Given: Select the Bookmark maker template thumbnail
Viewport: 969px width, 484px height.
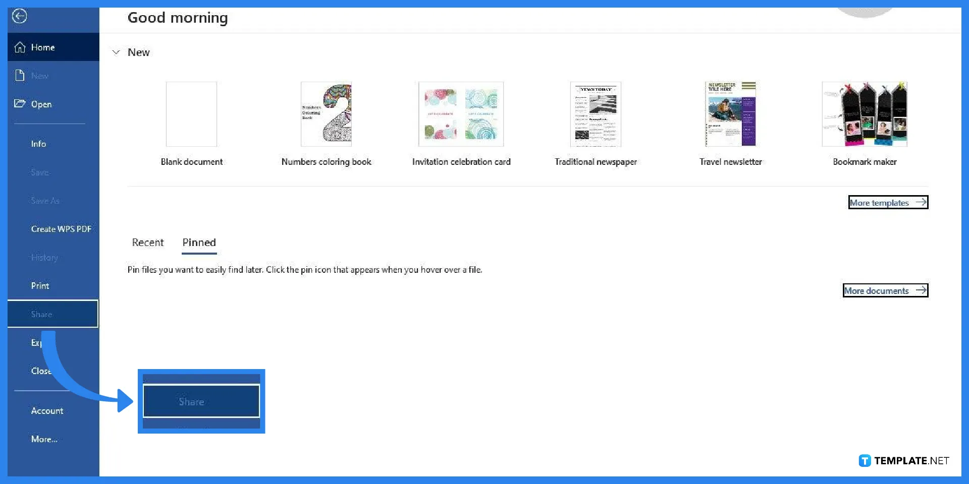Looking at the screenshot, I should [865, 114].
